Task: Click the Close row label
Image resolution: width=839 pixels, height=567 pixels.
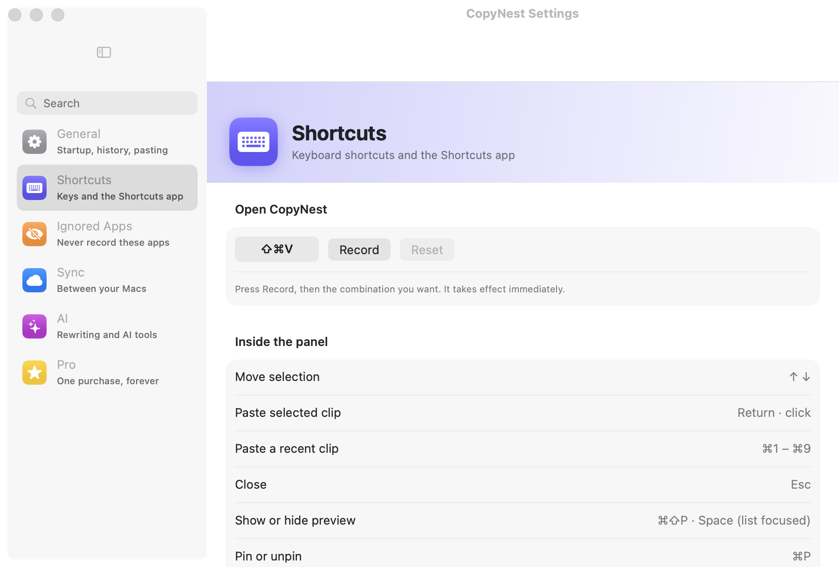Action: tap(251, 484)
